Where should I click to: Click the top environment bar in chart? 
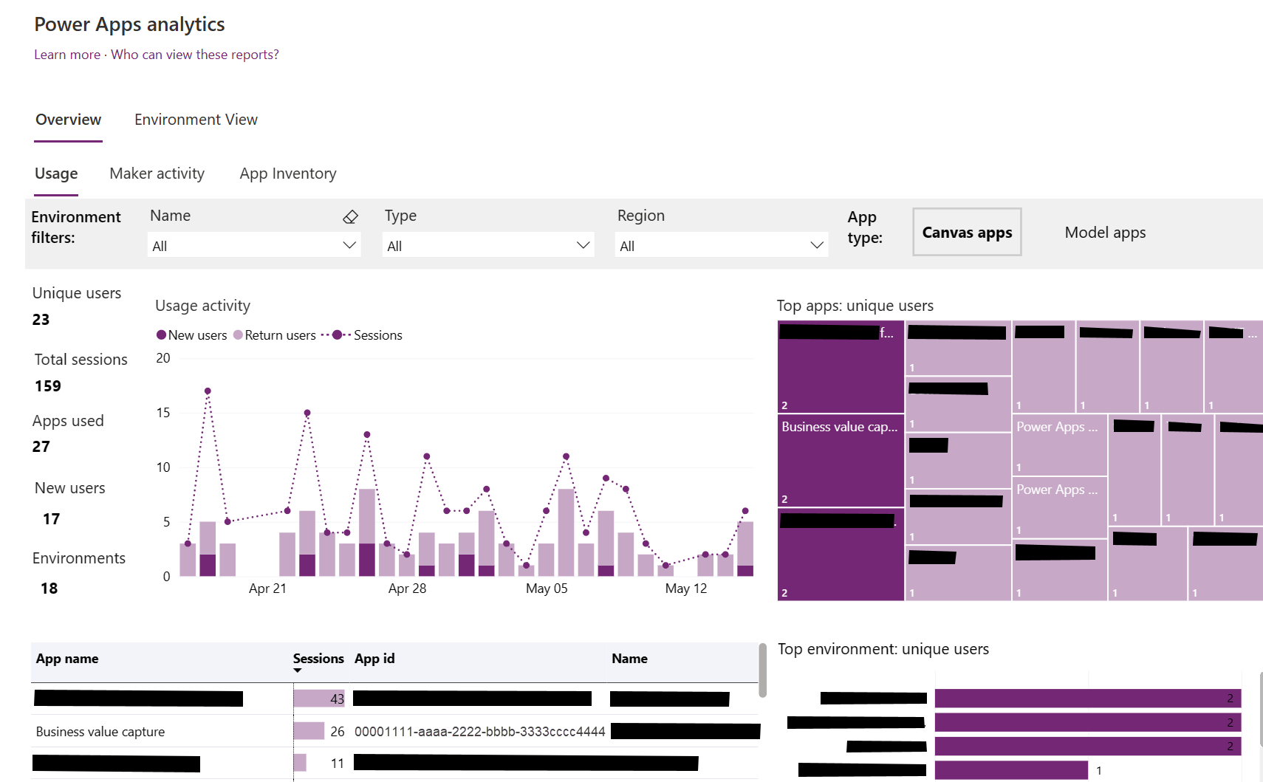[1087, 698]
